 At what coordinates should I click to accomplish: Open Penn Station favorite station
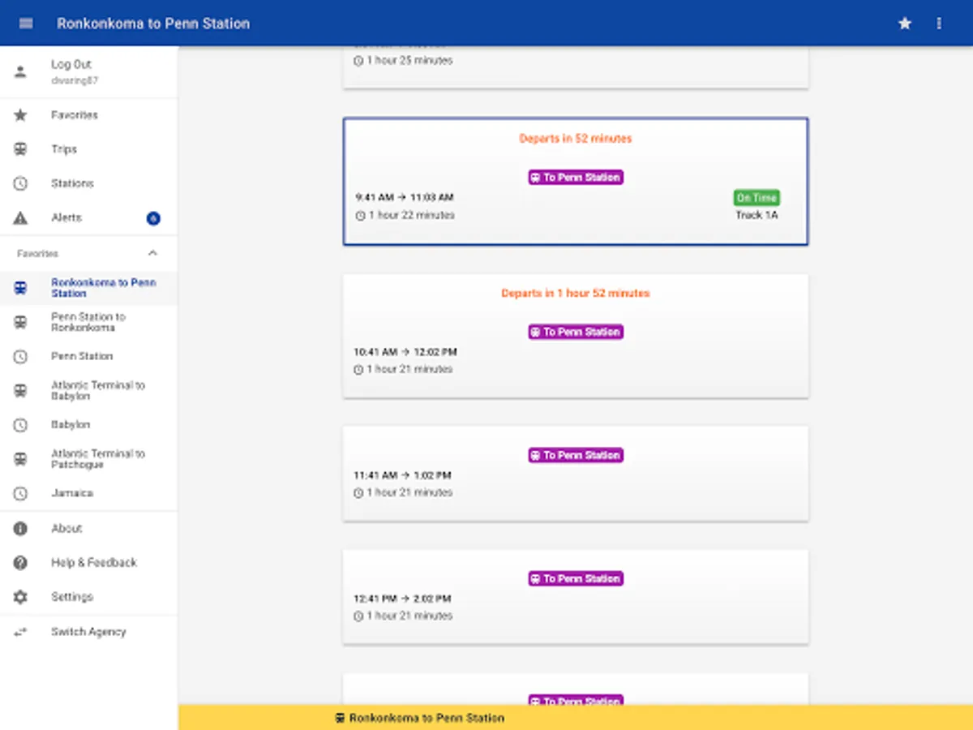pyautogui.click(x=88, y=356)
